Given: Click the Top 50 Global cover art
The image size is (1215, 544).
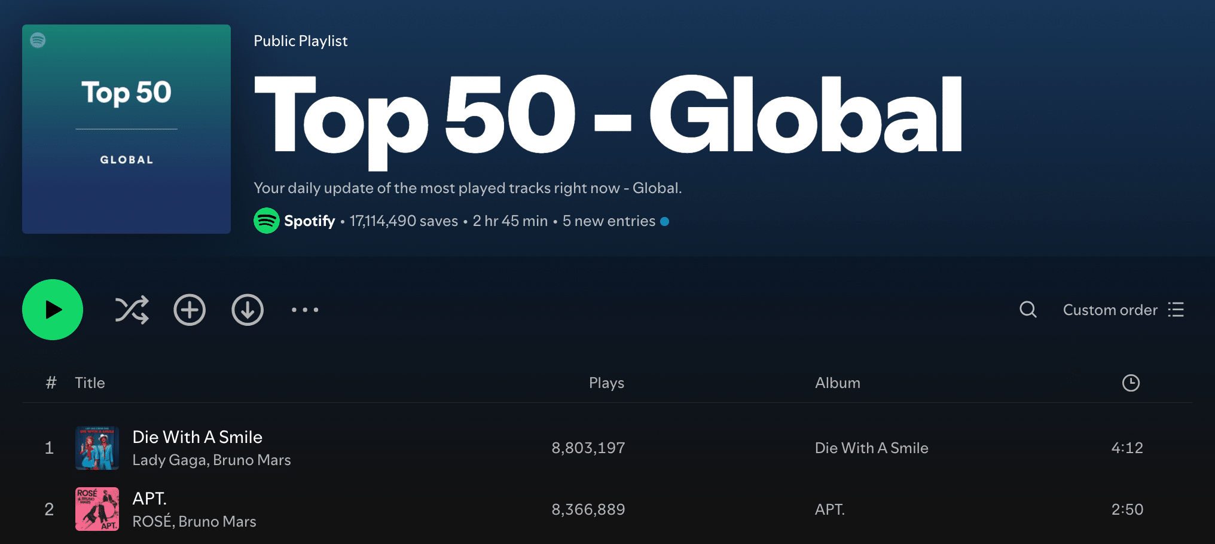Looking at the screenshot, I should (x=126, y=129).
